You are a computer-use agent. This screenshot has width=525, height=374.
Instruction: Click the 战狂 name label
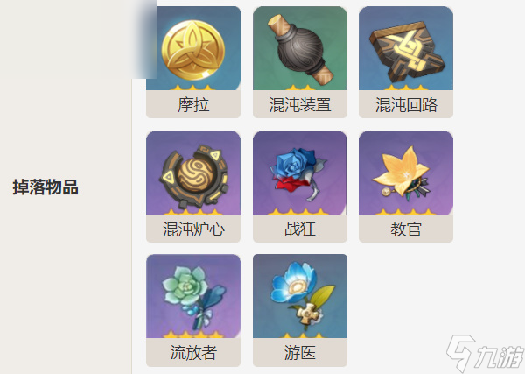pos(300,229)
